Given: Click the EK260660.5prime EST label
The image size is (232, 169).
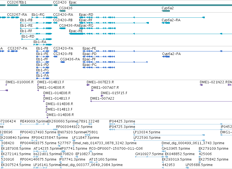Looking at the screenshot, I should (x=62, y=121).
